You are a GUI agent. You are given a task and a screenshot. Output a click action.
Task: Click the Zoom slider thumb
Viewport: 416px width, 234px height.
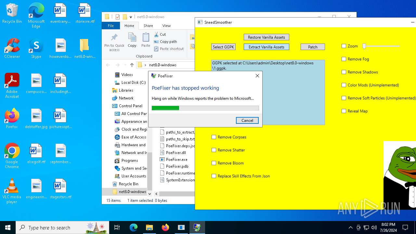tap(364, 46)
